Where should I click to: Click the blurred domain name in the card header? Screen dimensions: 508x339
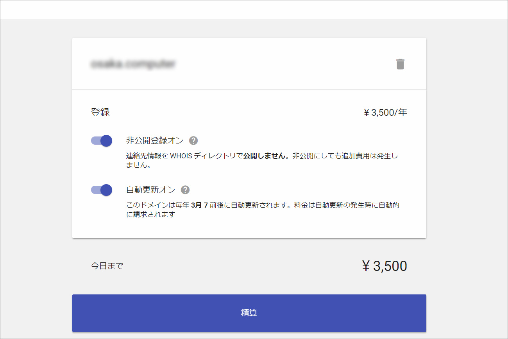pyautogui.click(x=133, y=64)
